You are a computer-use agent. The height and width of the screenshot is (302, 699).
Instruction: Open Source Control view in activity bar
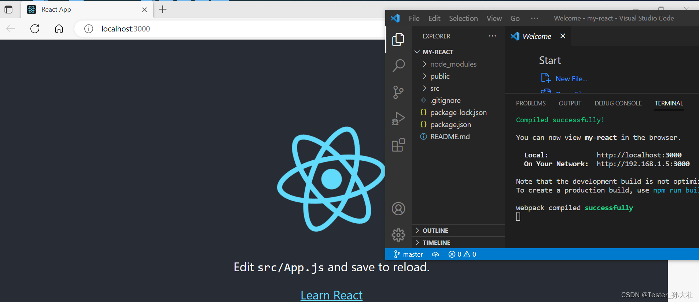[398, 92]
